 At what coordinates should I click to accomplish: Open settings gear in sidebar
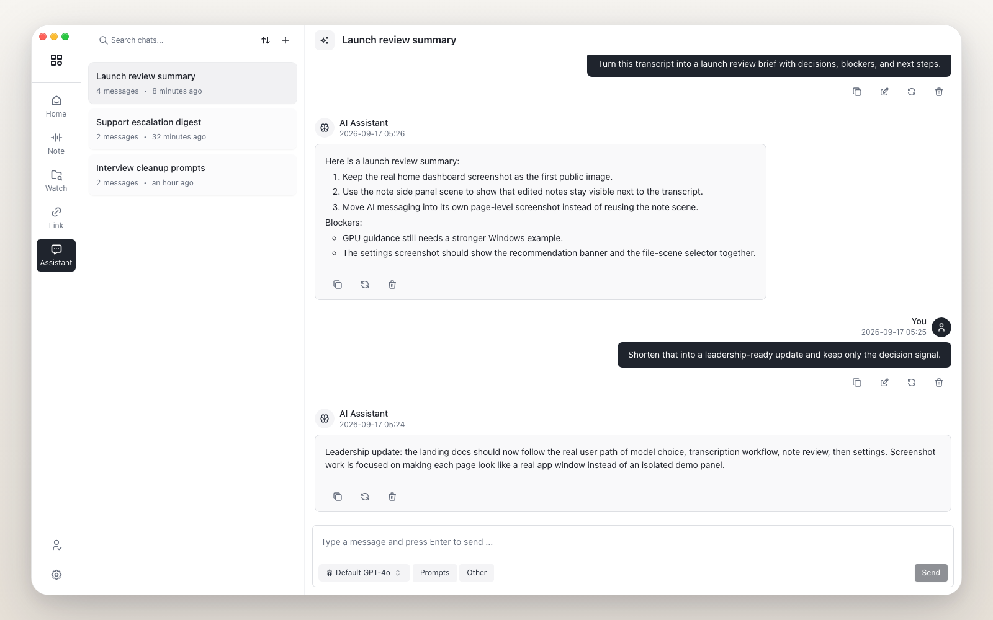click(56, 575)
